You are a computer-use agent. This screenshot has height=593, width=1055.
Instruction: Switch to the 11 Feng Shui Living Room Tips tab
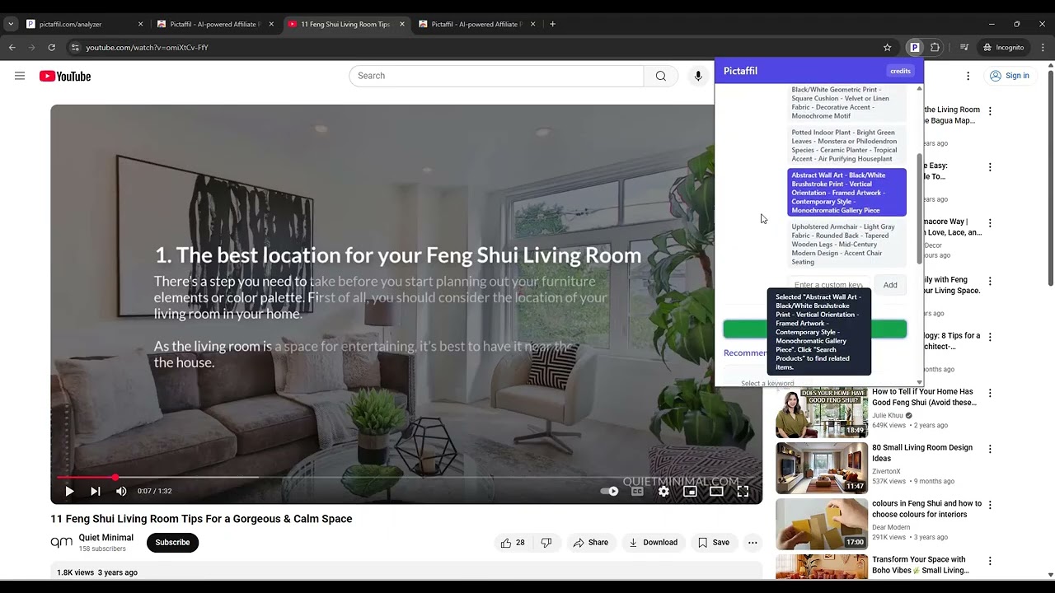click(x=345, y=24)
